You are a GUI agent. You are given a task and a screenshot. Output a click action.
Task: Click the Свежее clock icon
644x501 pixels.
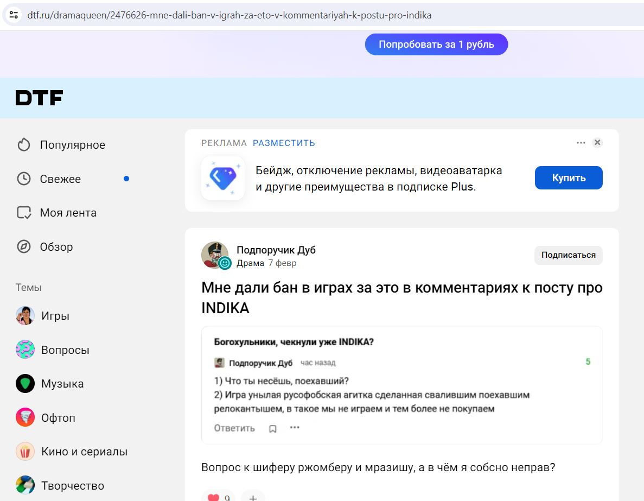(24, 179)
